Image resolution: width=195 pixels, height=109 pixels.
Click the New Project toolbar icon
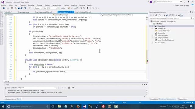click(12, 8)
